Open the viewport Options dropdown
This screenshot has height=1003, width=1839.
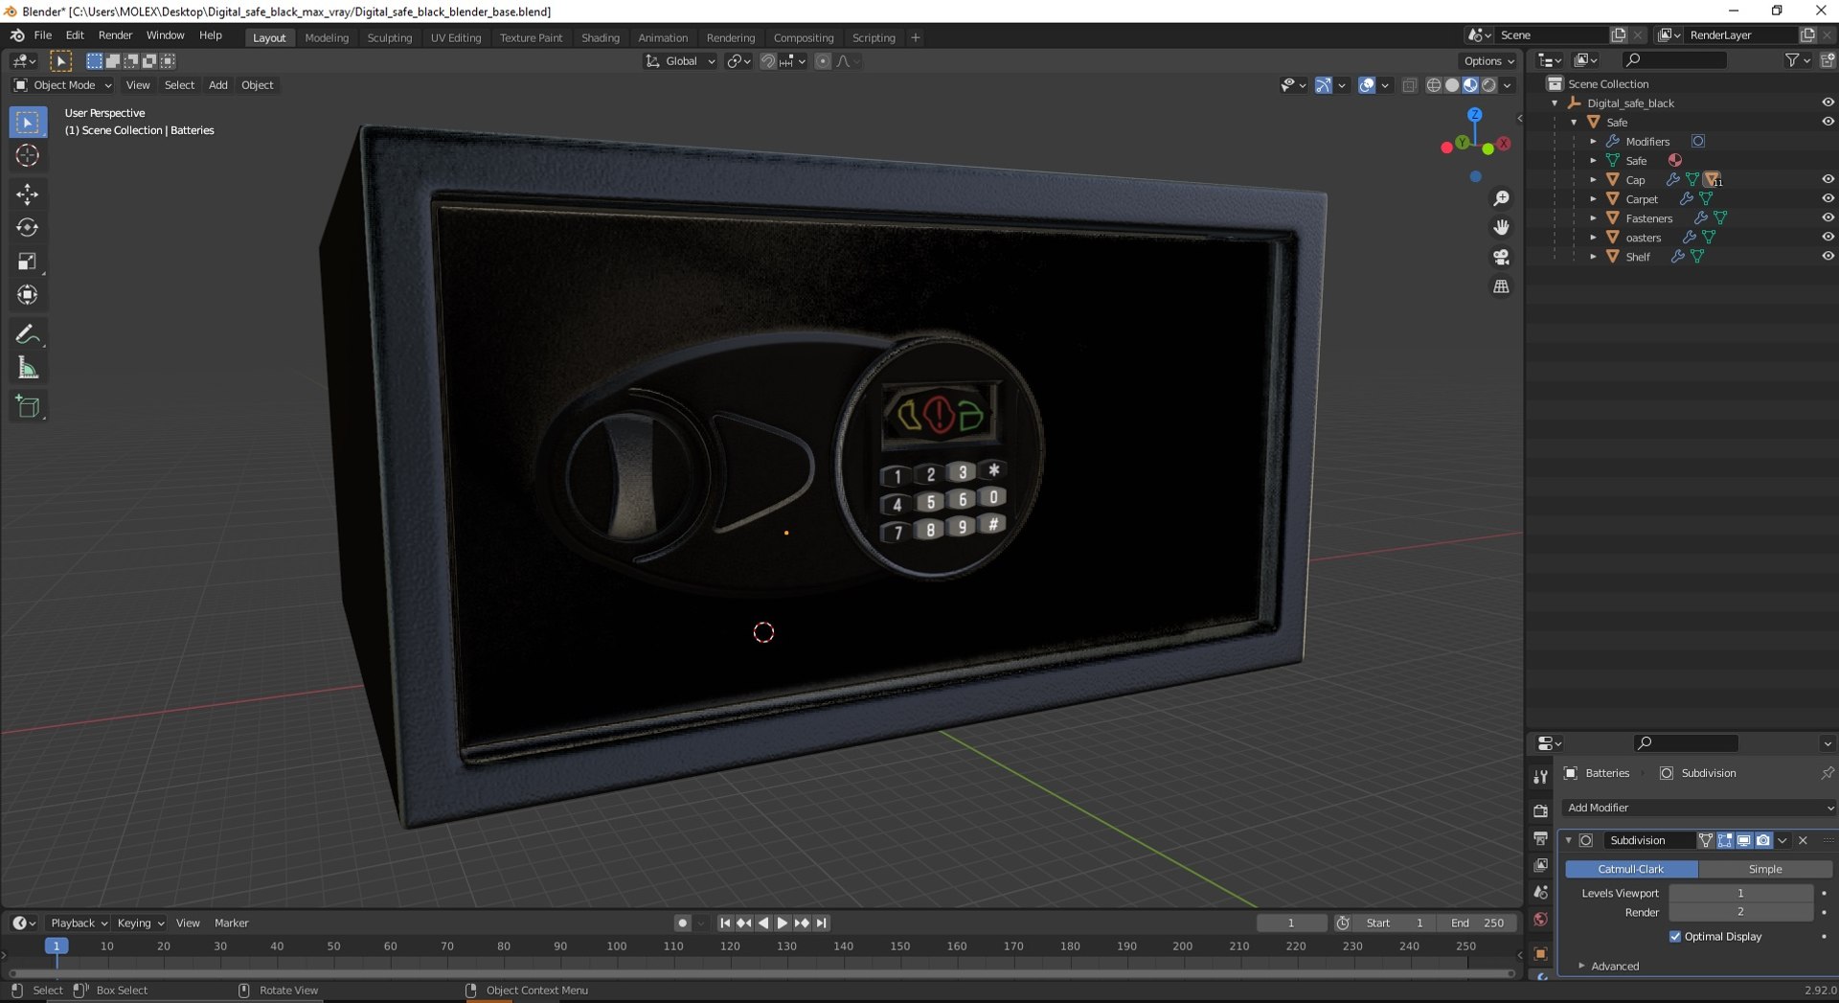[1488, 61]
